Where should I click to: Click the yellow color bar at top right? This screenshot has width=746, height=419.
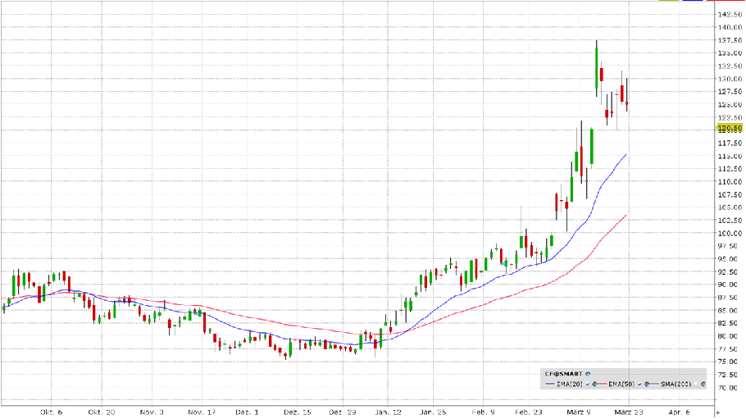(670, 2)
